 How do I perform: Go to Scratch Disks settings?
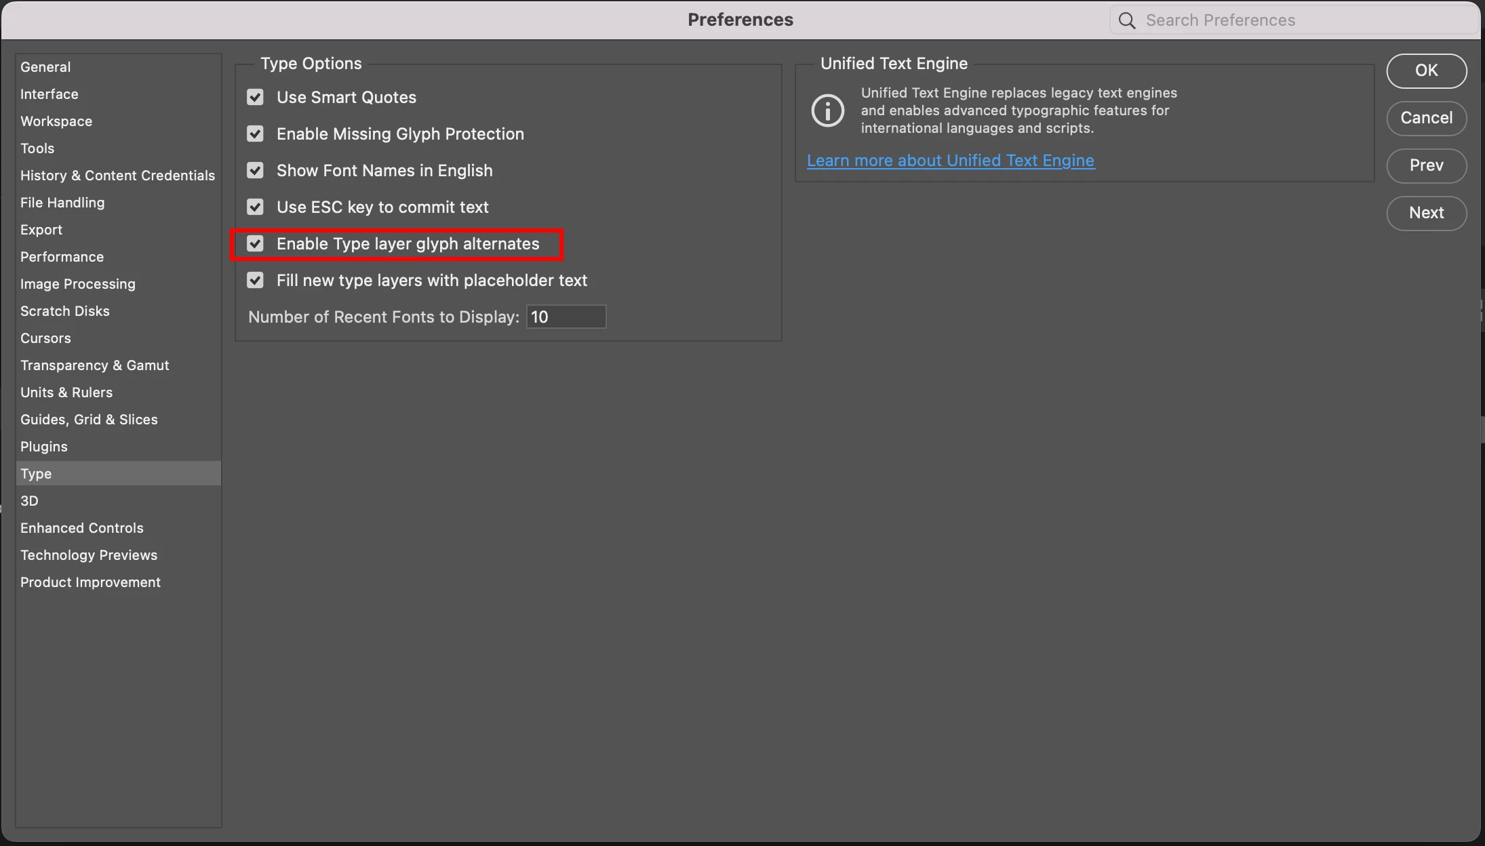[64, 311]
